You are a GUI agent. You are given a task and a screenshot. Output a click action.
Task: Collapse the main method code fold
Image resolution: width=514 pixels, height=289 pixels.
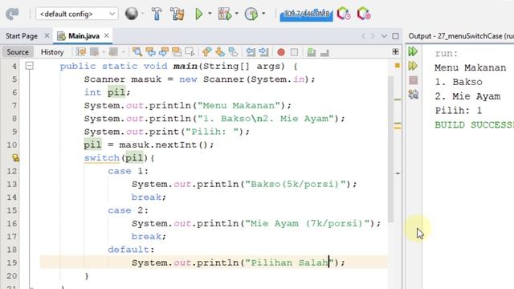(29, 66)
